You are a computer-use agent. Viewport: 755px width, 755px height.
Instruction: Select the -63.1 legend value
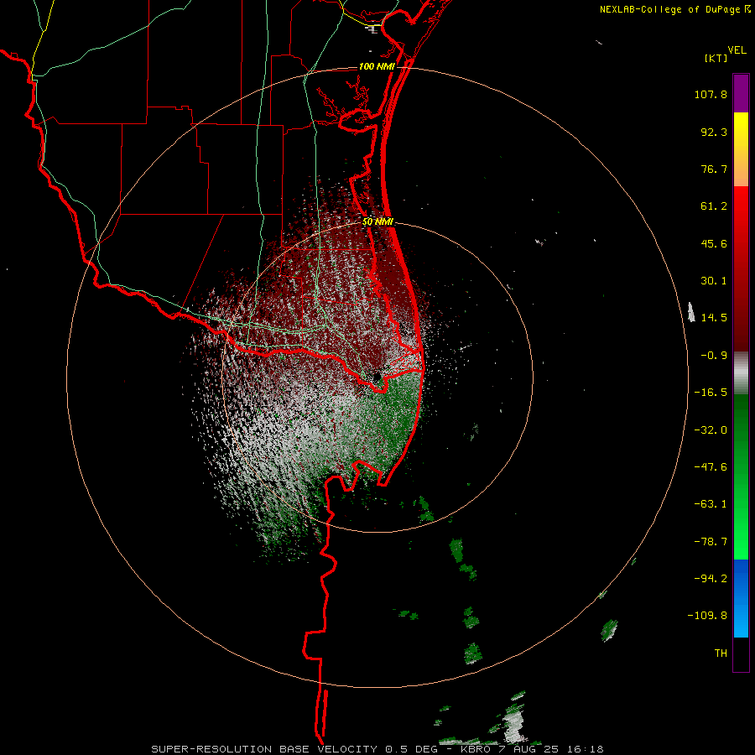(711, 504)
